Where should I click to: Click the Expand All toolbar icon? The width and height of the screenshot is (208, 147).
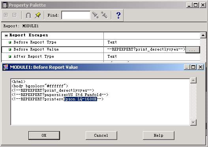[x=6, y=15]
